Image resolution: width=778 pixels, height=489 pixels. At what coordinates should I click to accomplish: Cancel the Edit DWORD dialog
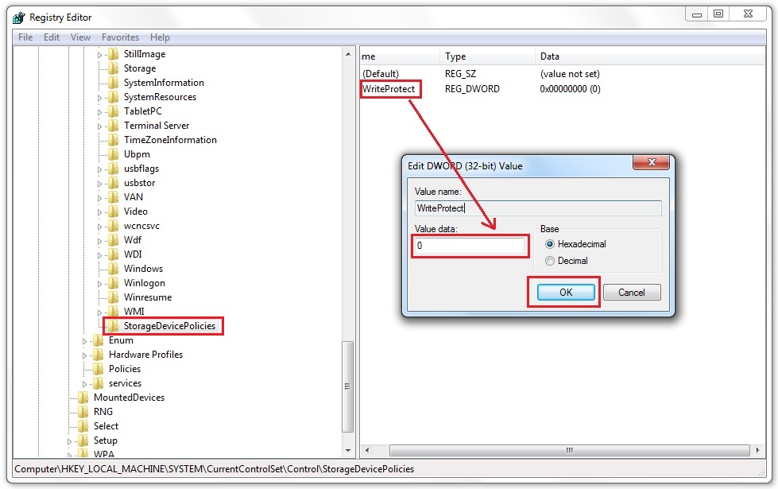632,293
